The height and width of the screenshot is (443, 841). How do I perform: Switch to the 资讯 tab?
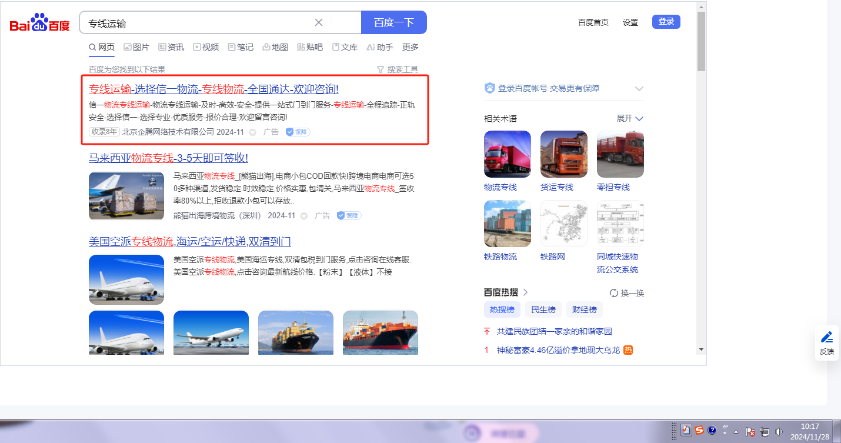click(x=171, y=47)
